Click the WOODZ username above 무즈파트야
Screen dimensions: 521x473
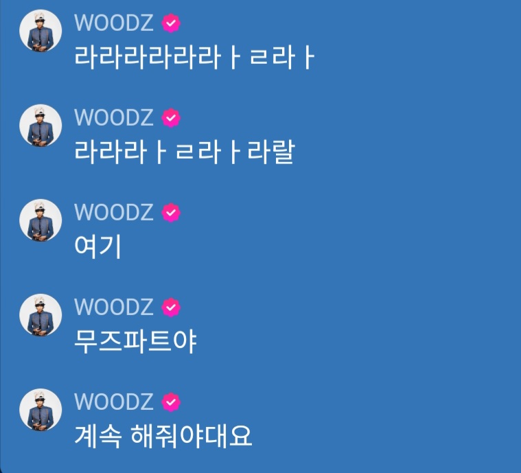click(x=114, y=307)
